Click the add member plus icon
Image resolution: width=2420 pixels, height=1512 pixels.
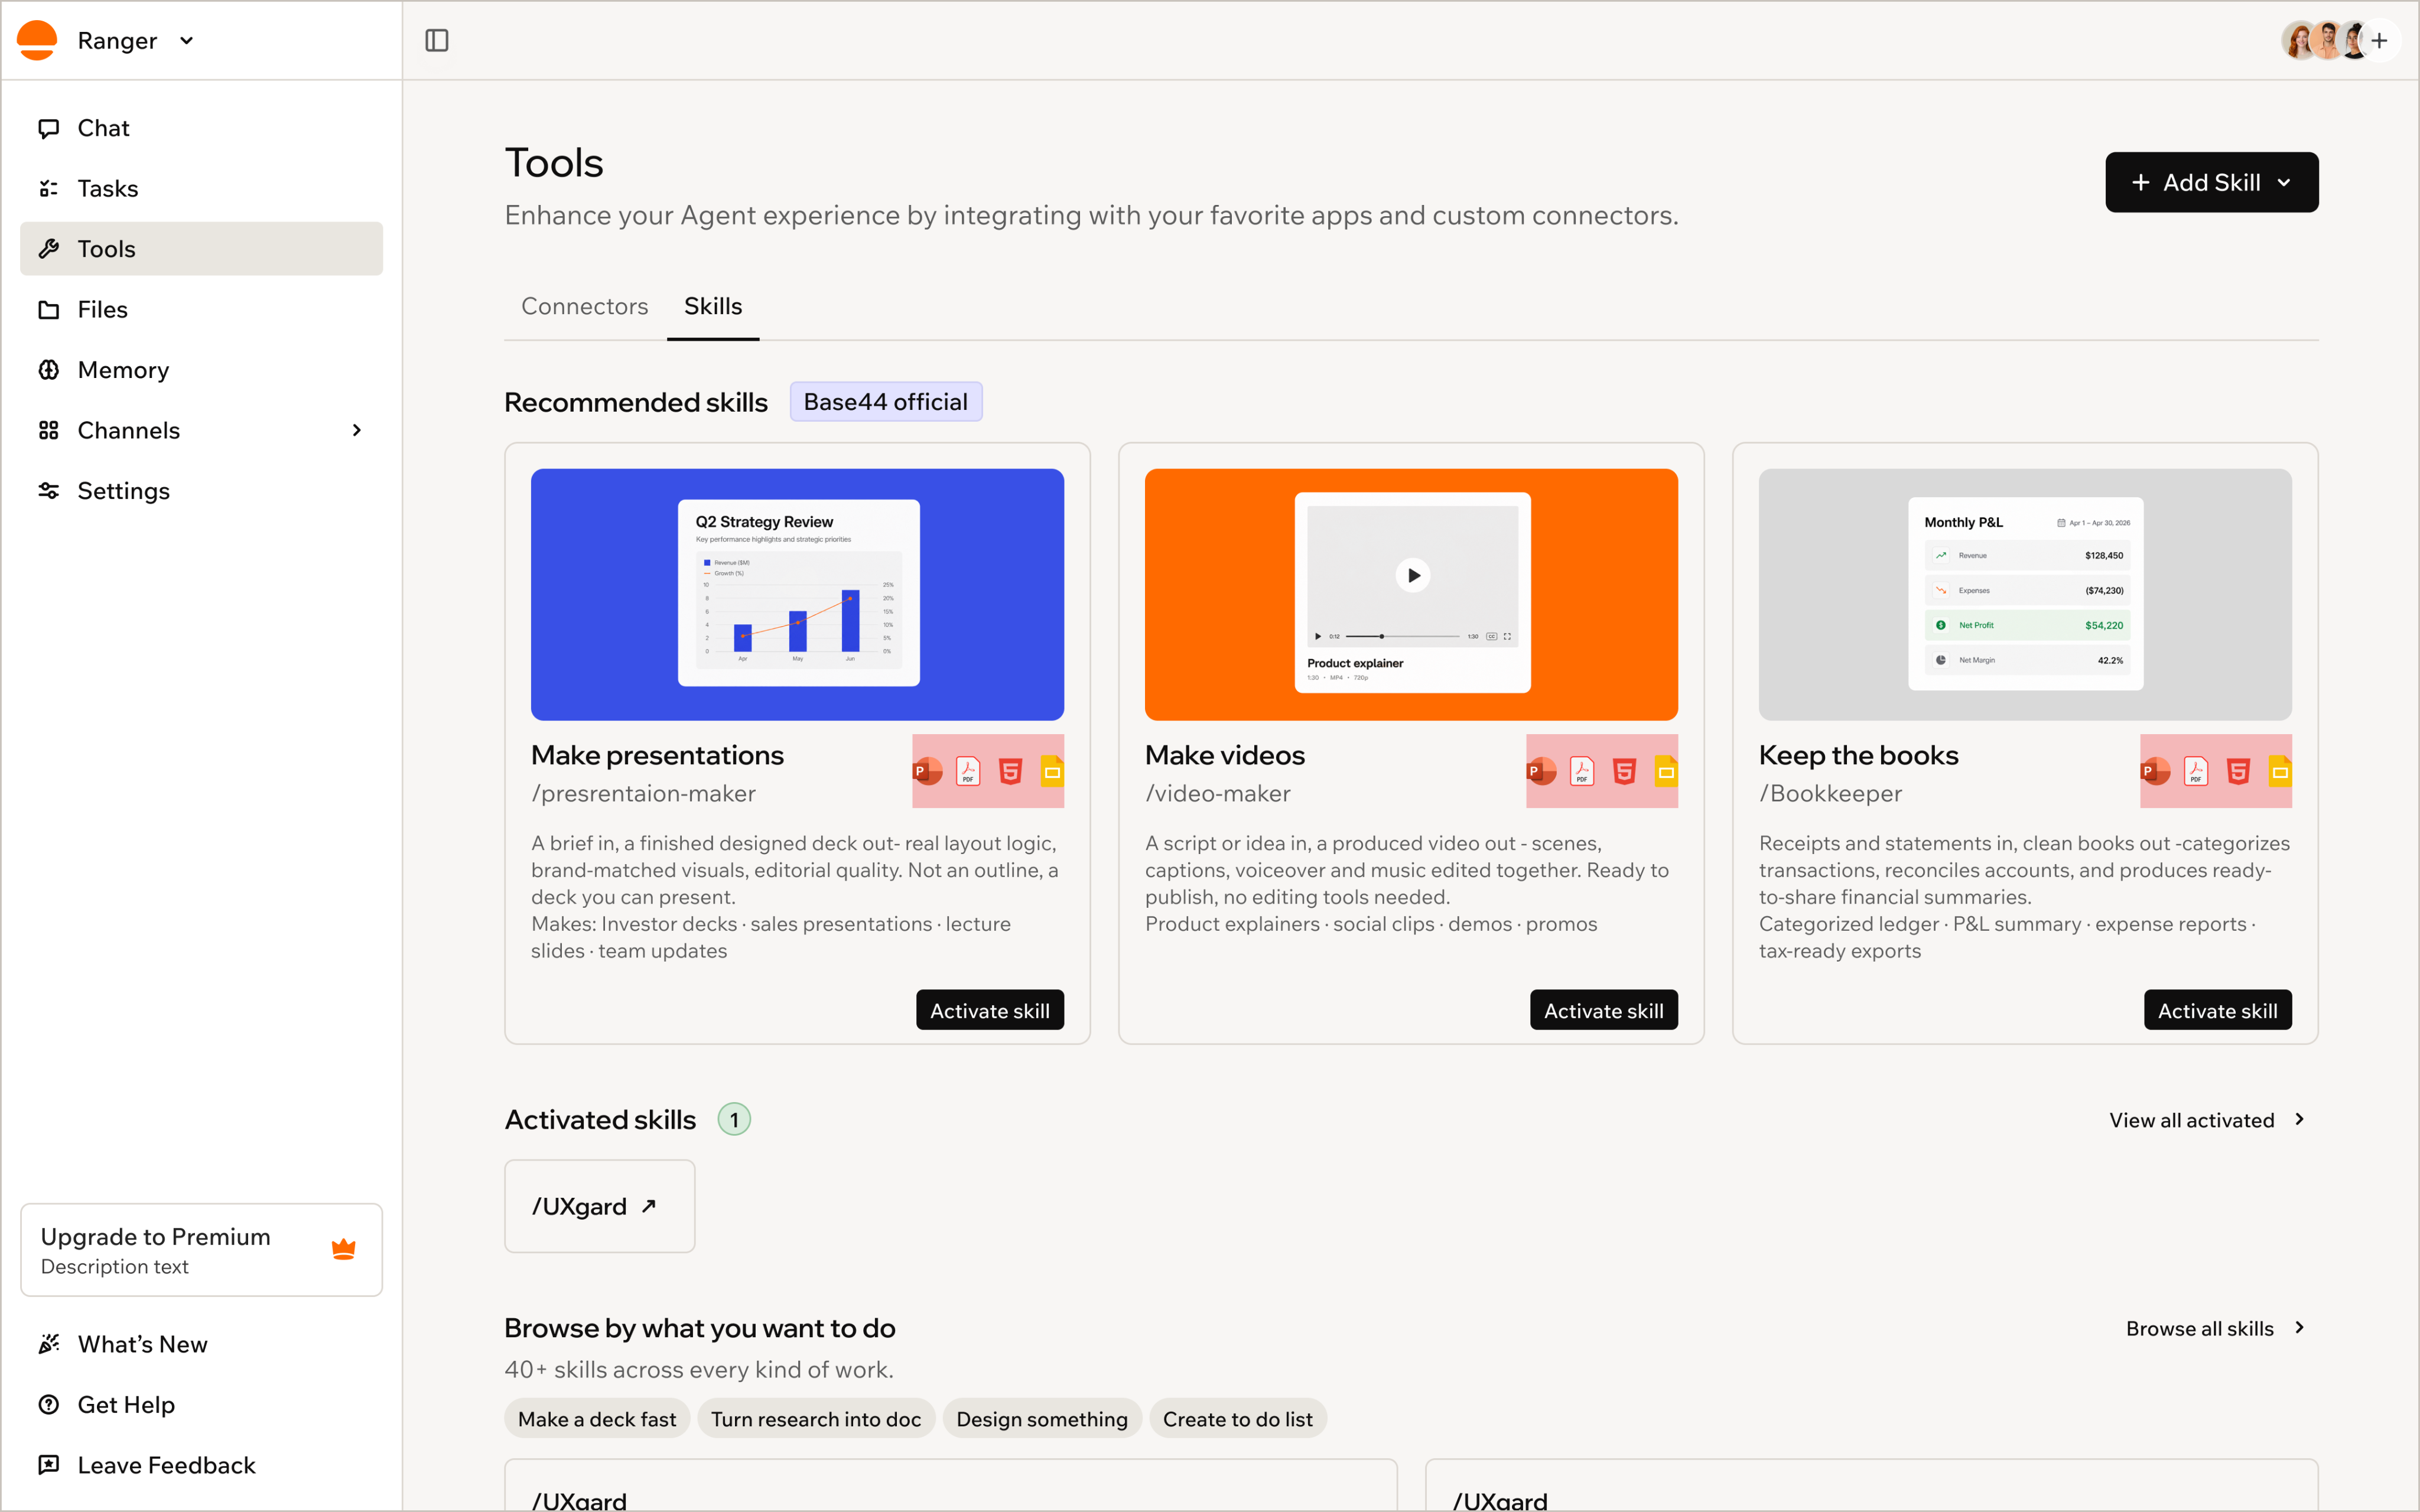(x=2380, y=40)
